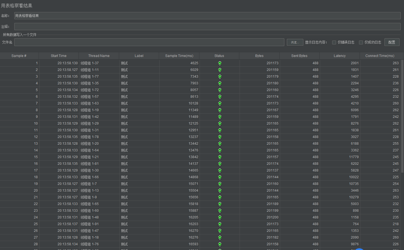Click the status shield icon for 线程组 1-64
The height and width of the screenshot is (250, 404).
coord(220,150)
